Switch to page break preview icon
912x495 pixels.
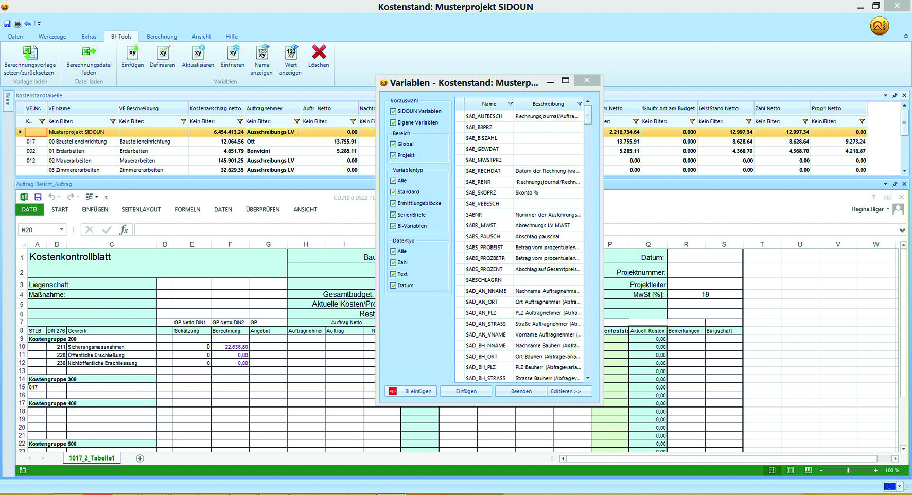[808, 470]
